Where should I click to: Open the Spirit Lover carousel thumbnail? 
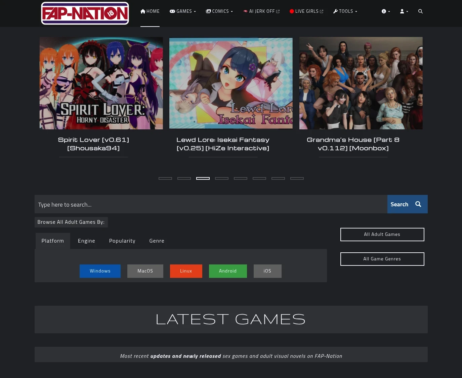pos(101,83)
